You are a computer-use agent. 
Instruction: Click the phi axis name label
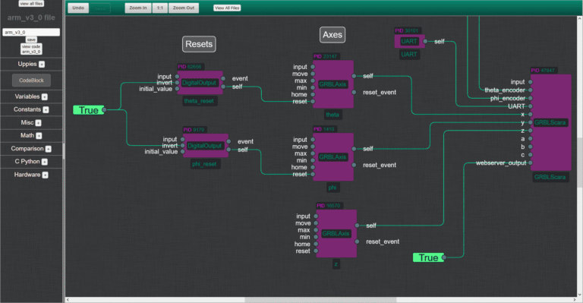(332, 188)
